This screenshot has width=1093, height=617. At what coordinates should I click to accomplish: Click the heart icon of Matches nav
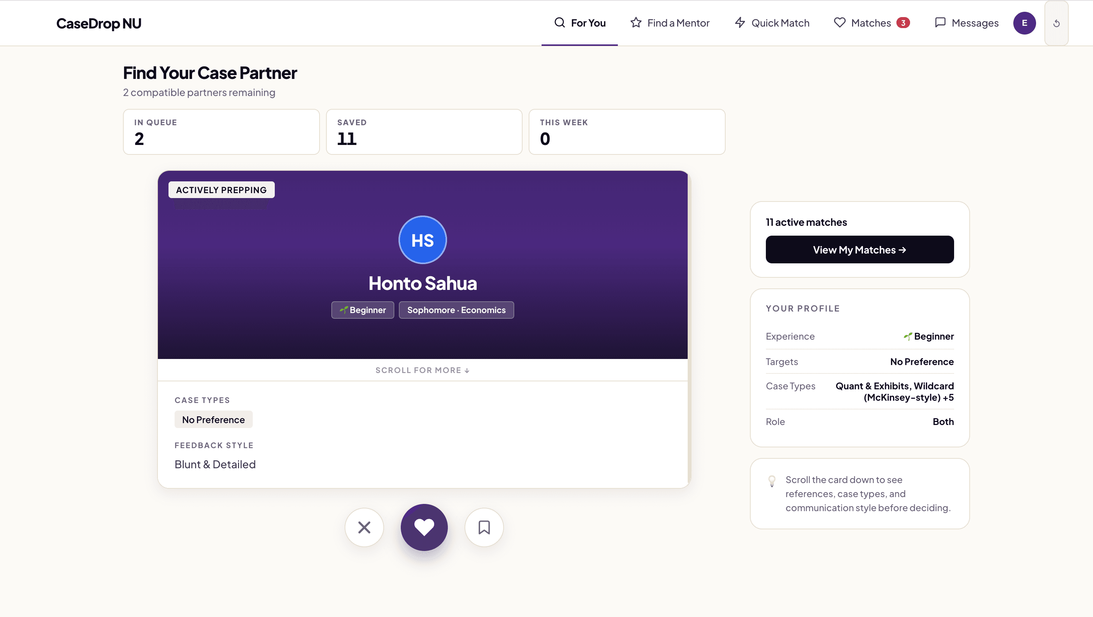coord(840,22)
